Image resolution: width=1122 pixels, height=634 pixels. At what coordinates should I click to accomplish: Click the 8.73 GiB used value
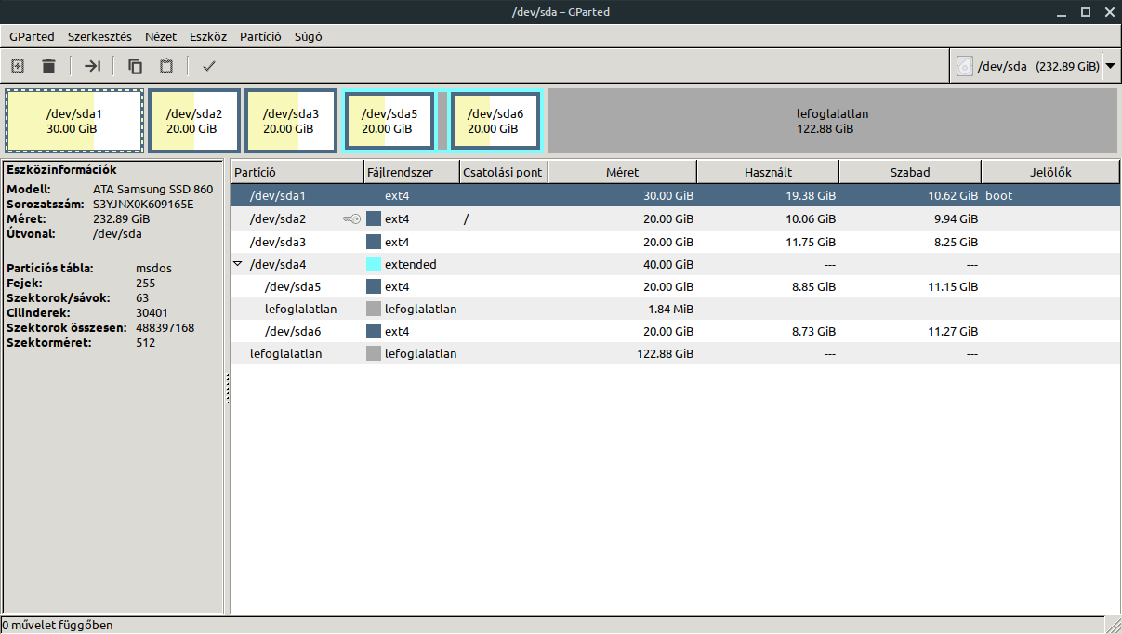[x=814, y=331]
